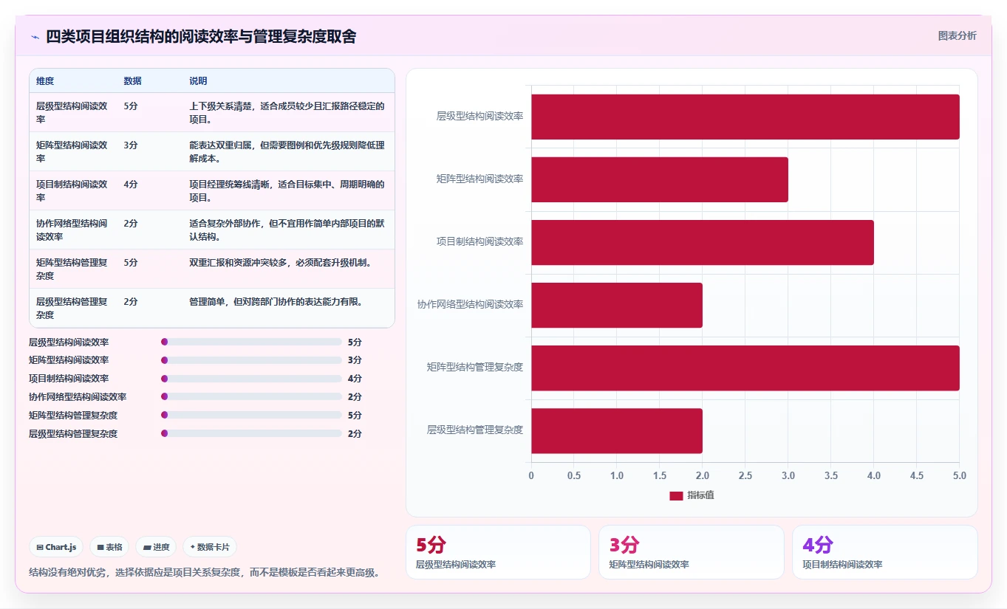Viewport: 1007px width, 609px height.
Task: Click 矩阵型结构管理复杂度 in the table's 维度 column
Action: (72, 269)
